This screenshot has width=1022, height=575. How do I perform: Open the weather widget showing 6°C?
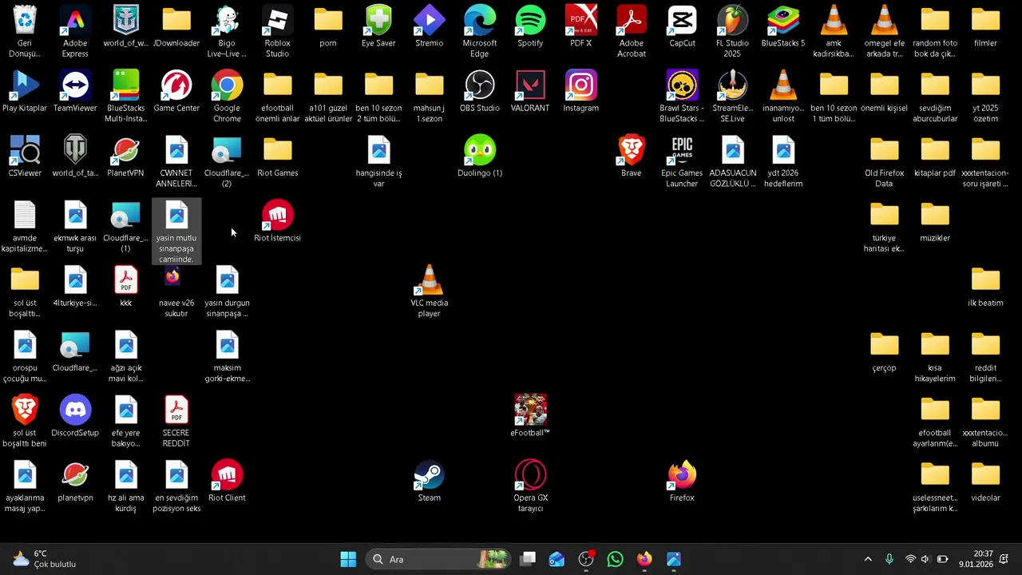click(45, 559)
